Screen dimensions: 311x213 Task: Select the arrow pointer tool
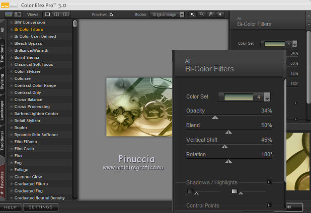click(193, 15)
